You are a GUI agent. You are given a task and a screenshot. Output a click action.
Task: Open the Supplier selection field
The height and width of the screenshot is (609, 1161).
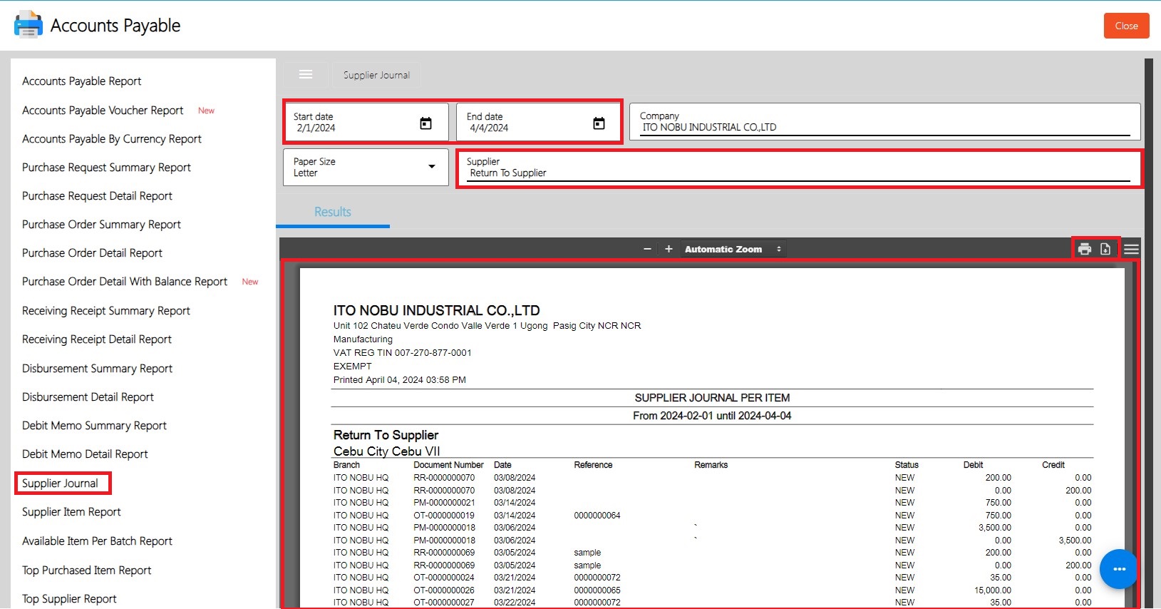pos(798,169)
